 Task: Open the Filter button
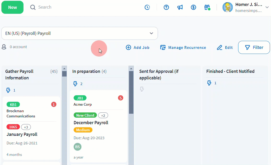point(254,47)
